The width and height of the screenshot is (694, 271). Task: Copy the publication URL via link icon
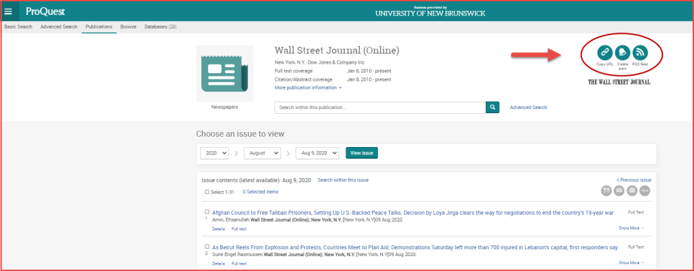[605, 52]
